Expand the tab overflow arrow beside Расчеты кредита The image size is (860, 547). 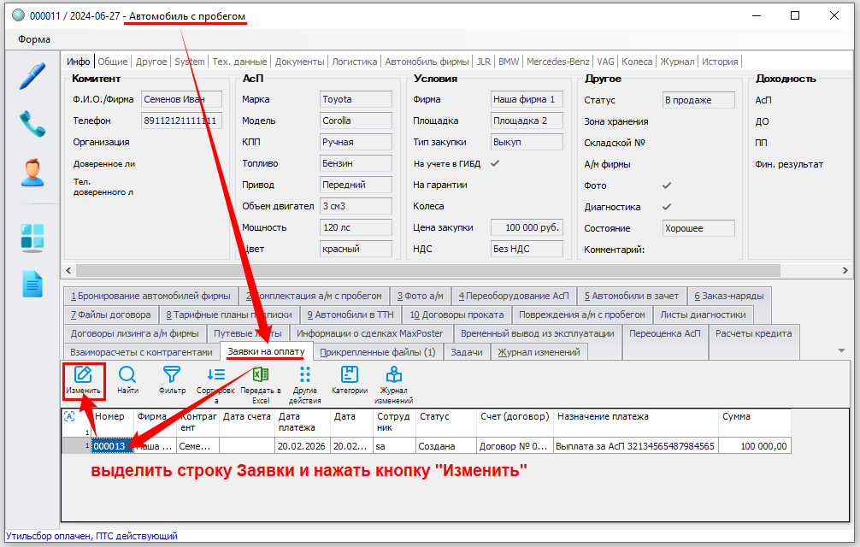tap(841, 351)
